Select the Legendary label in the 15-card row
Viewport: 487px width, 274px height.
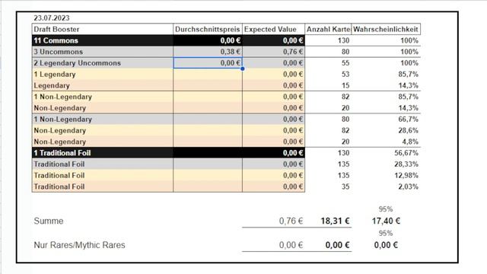pos(103,85)
